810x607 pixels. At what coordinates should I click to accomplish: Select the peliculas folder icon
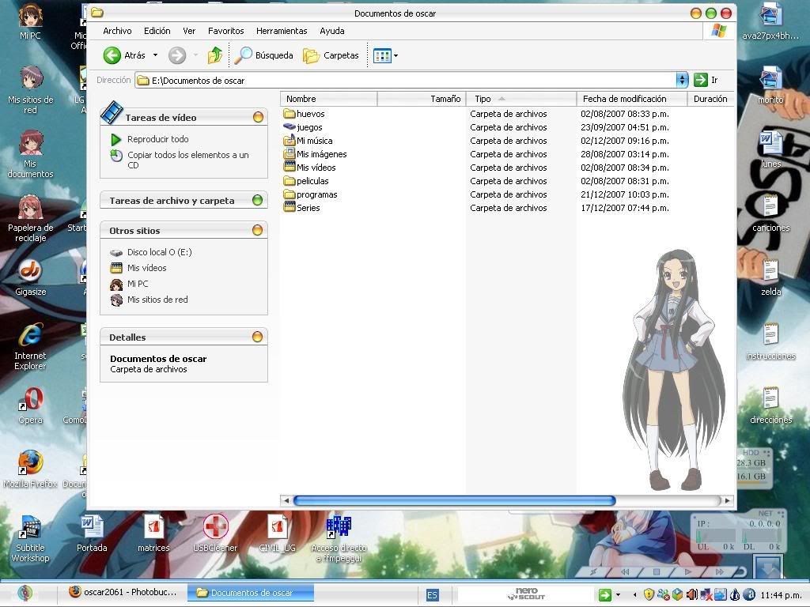pyautogui.click(x=290, y=181)
